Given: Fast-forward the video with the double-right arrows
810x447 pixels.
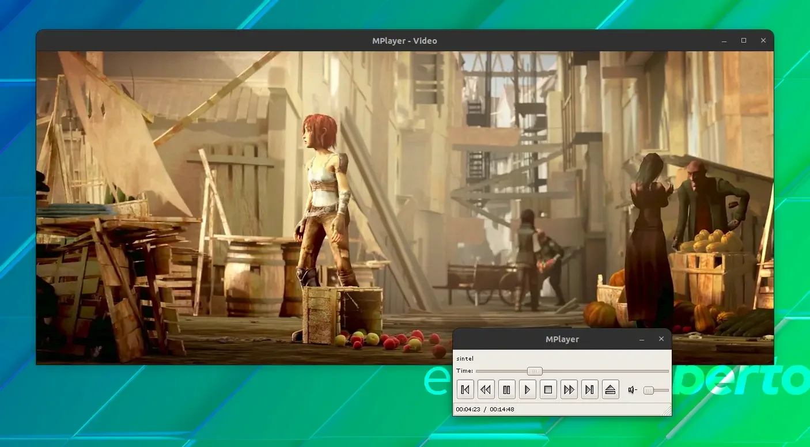Looking at the screenshot, I should coord(569,390).
